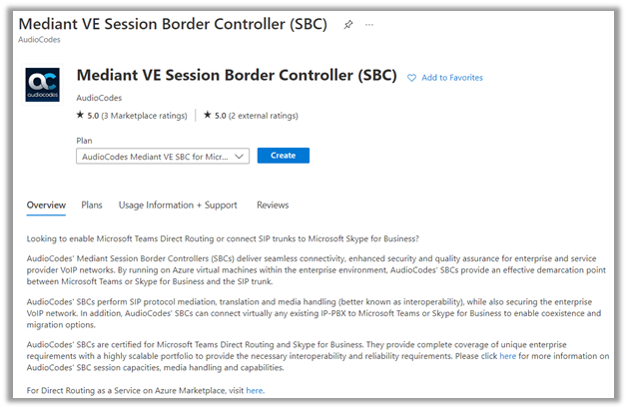Click the heart icon for favorites

pos(411,78)
